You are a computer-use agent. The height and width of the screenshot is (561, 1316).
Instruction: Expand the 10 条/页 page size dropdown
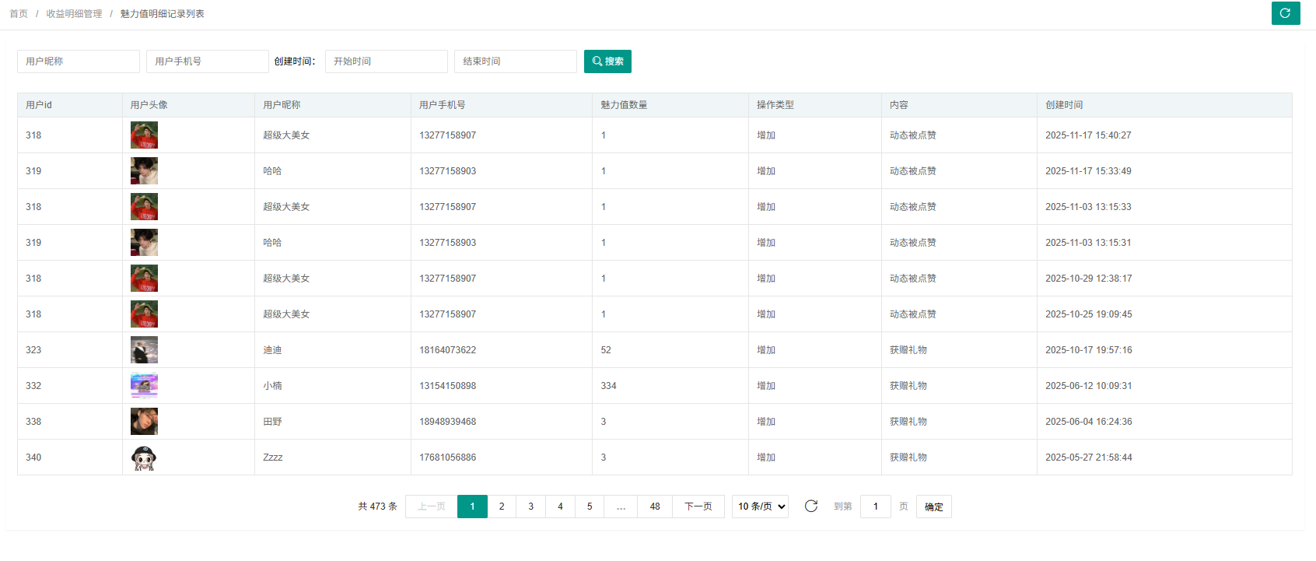click(760, 507)
